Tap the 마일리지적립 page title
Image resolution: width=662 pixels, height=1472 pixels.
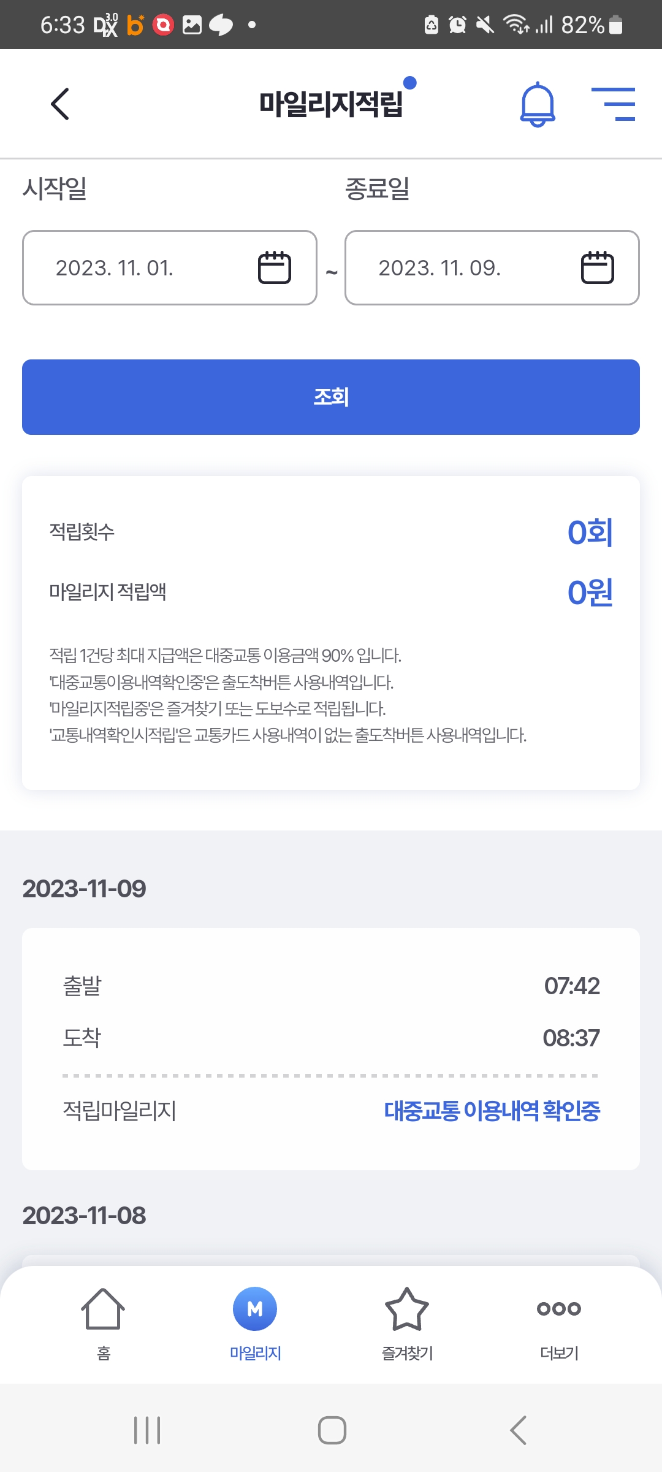(x=331, y=104)
